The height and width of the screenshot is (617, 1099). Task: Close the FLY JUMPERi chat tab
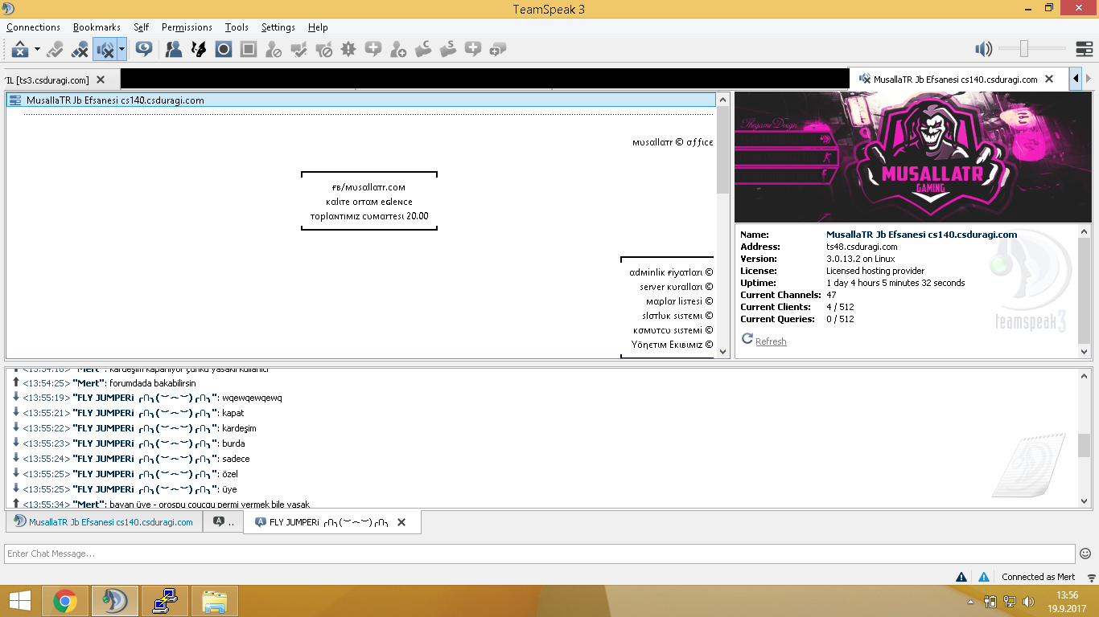(401, 522)
